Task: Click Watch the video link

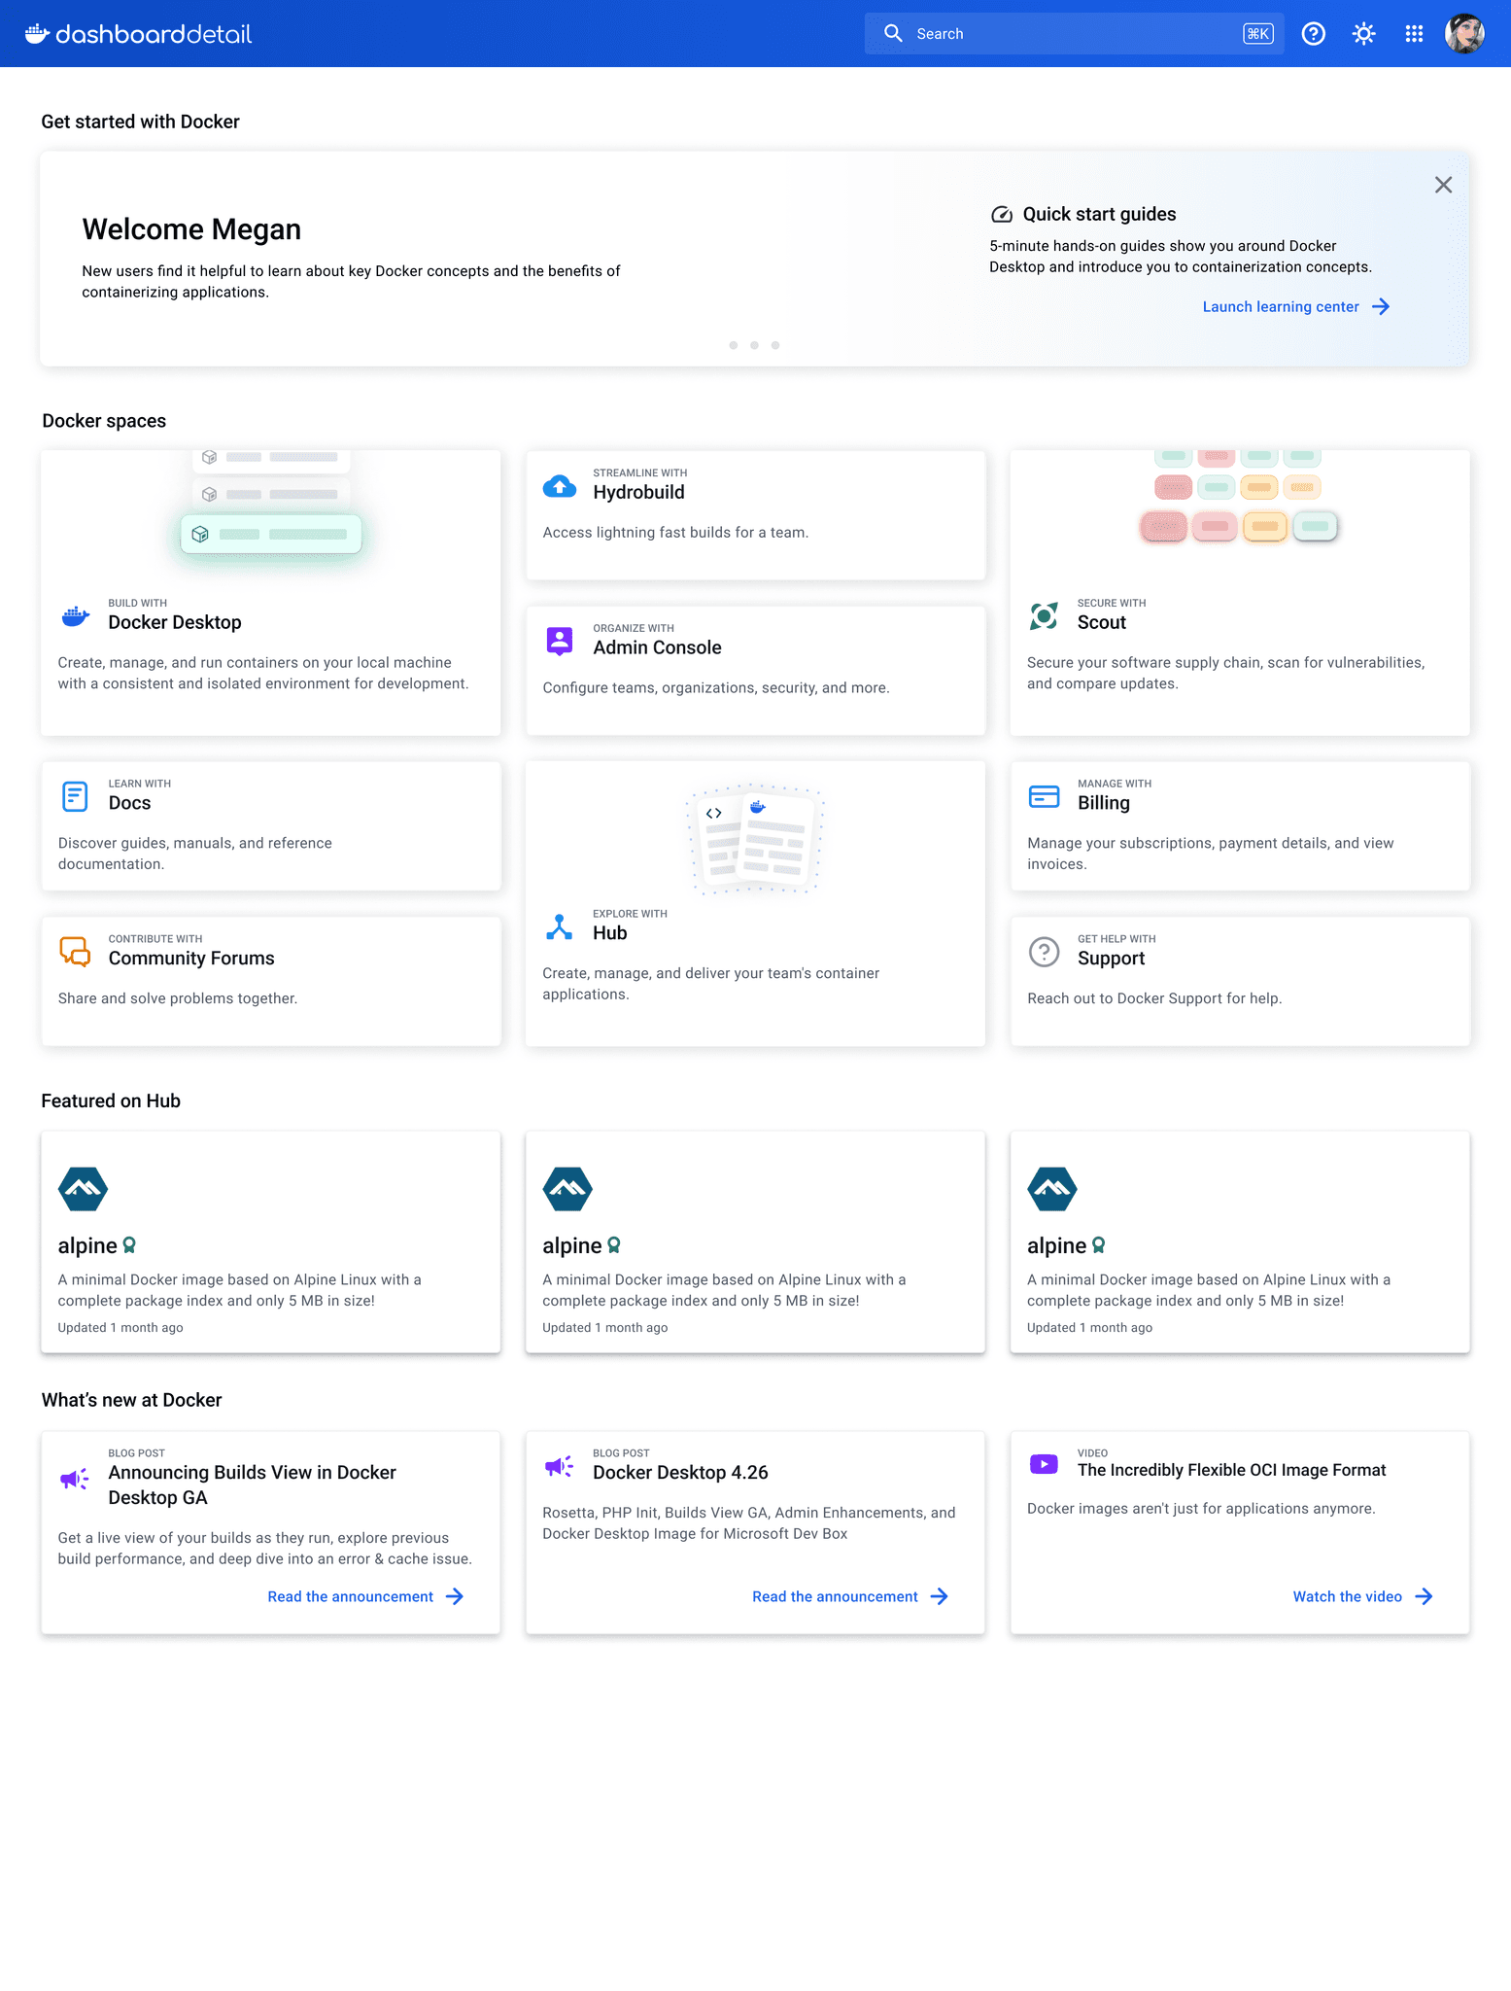Action: click(1347, 1596)
